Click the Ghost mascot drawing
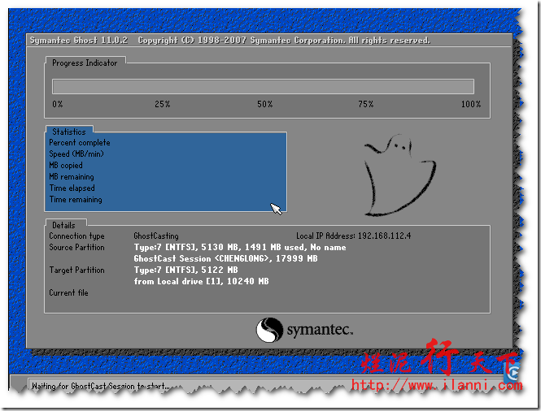The width and height of the screenshot is (541, 411). click(x=400, y=175)
